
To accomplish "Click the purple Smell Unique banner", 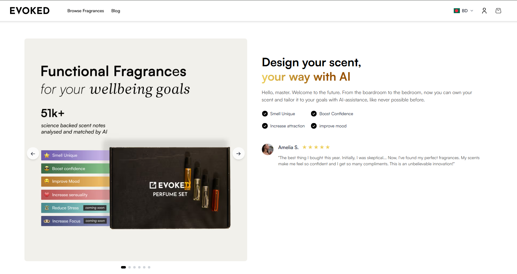I will pyautogui.click(x=75, y=155).
